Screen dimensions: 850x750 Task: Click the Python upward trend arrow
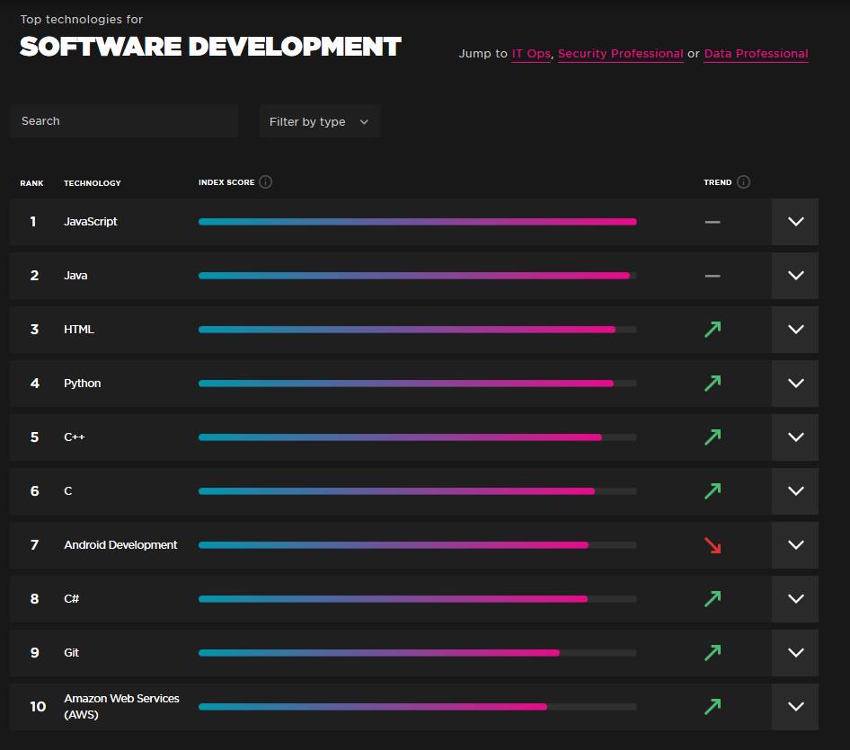coord(713,384)
